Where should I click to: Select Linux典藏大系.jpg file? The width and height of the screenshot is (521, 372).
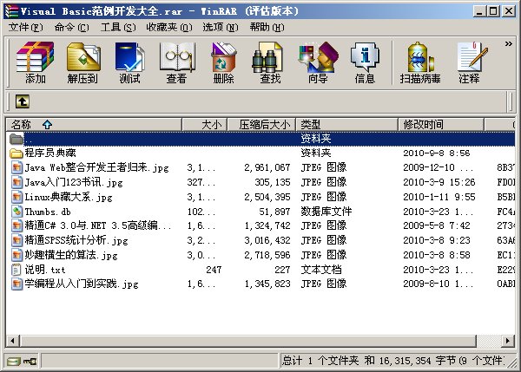coord(69,197)
